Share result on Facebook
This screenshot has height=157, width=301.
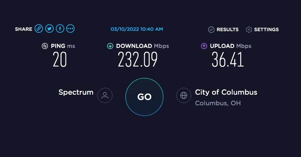pyautogui.click(x=60, y=29)
